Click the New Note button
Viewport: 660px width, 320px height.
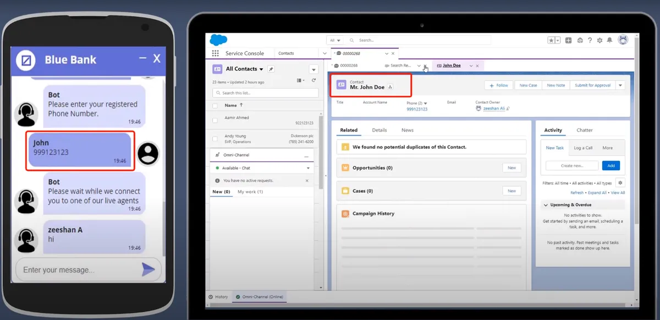tap(556, 85)
